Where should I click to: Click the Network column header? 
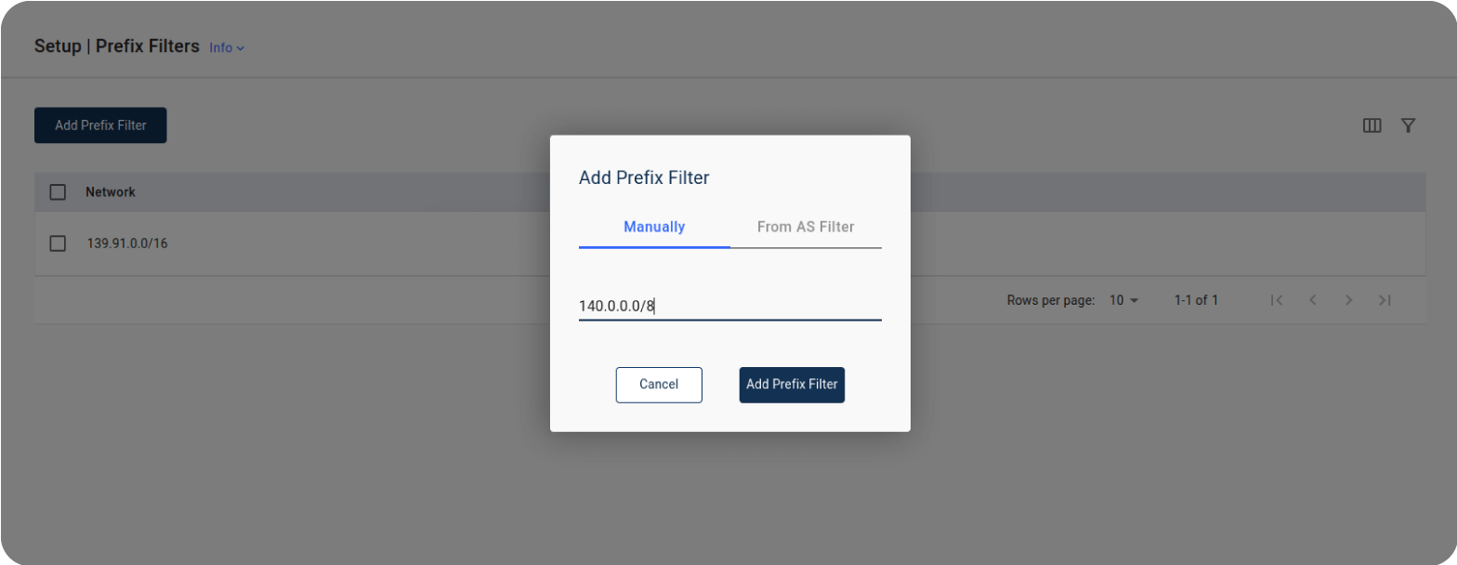(111, 192)
